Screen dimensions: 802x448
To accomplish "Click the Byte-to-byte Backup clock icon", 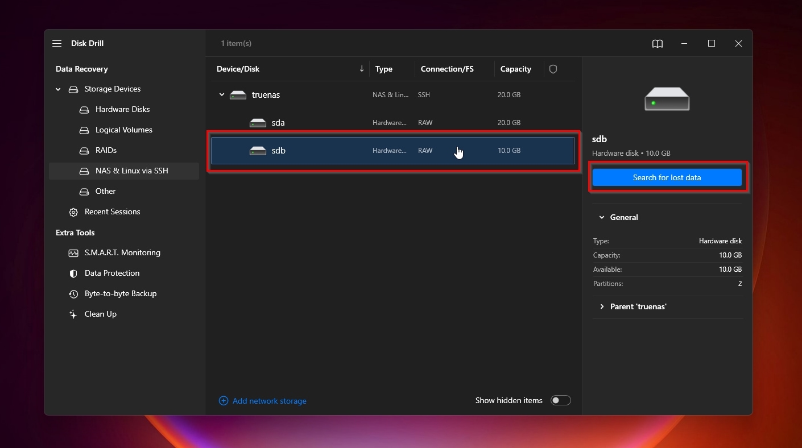I will click(73, 294).
